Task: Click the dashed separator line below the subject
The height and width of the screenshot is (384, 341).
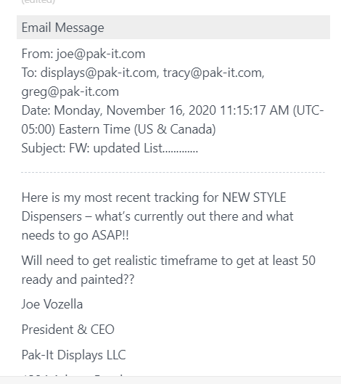Action: pos(173,173)
